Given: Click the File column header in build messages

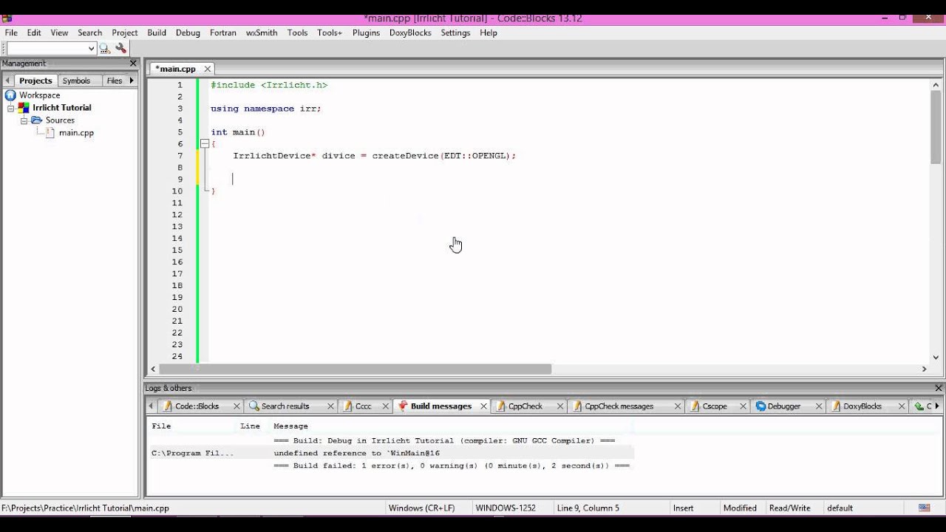Looking at the screenshot, I should 161,426.
